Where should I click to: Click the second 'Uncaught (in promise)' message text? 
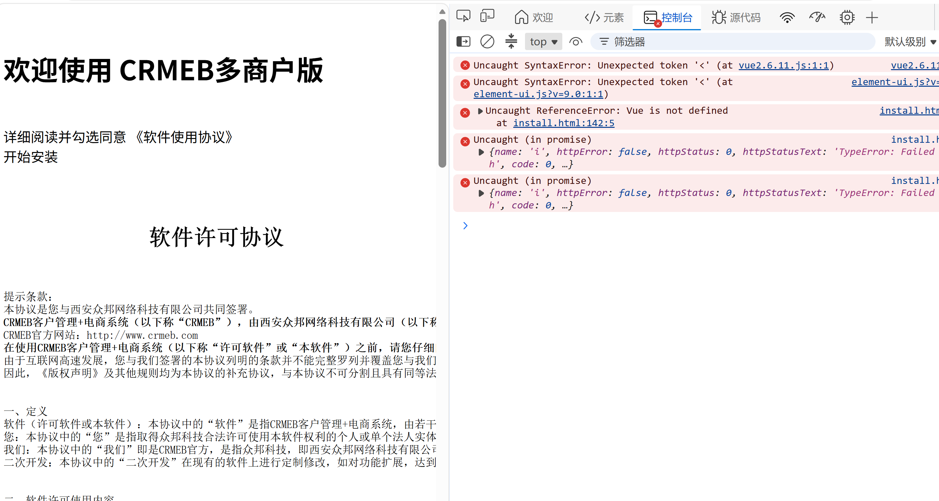(x=532, y=181)
